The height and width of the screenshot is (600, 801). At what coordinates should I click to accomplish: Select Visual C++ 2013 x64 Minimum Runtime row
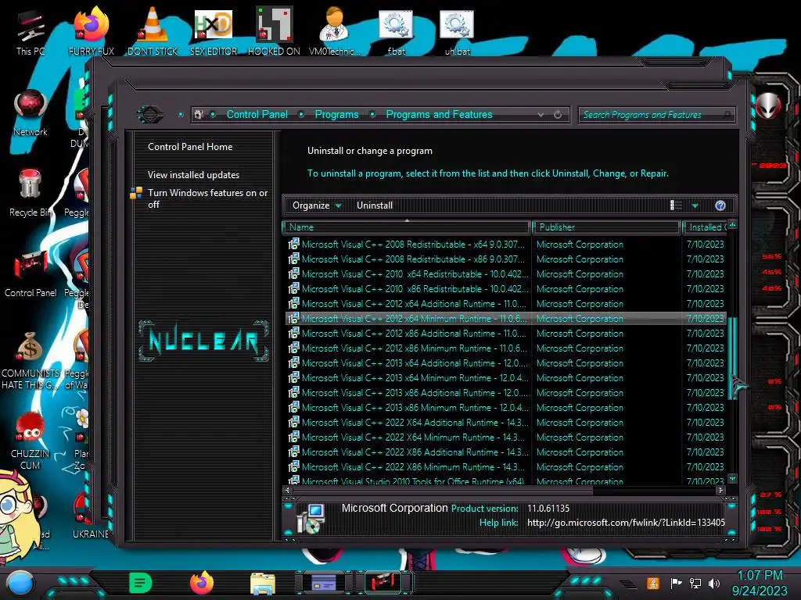tap(506, 377)
